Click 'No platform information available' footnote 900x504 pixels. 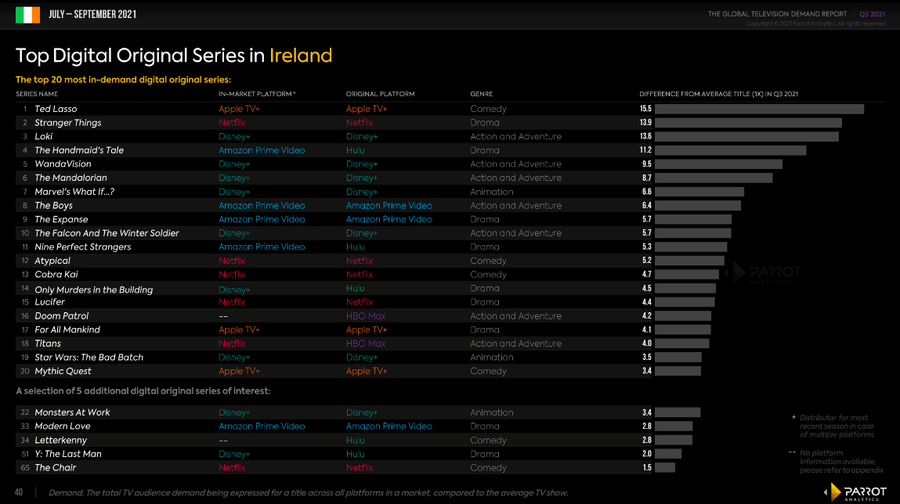[x=841, y=462]
